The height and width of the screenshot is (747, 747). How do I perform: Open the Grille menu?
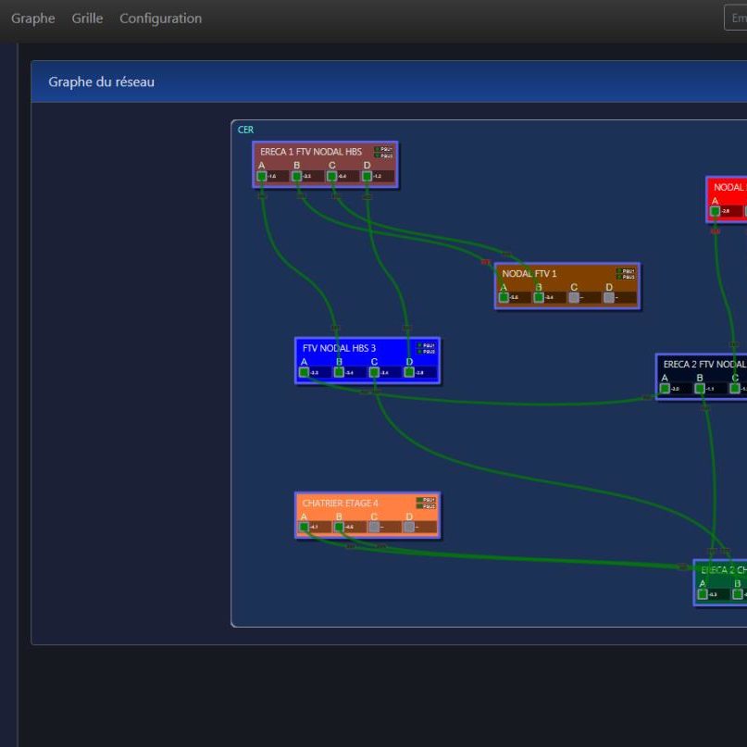click(x=87, y=19)
